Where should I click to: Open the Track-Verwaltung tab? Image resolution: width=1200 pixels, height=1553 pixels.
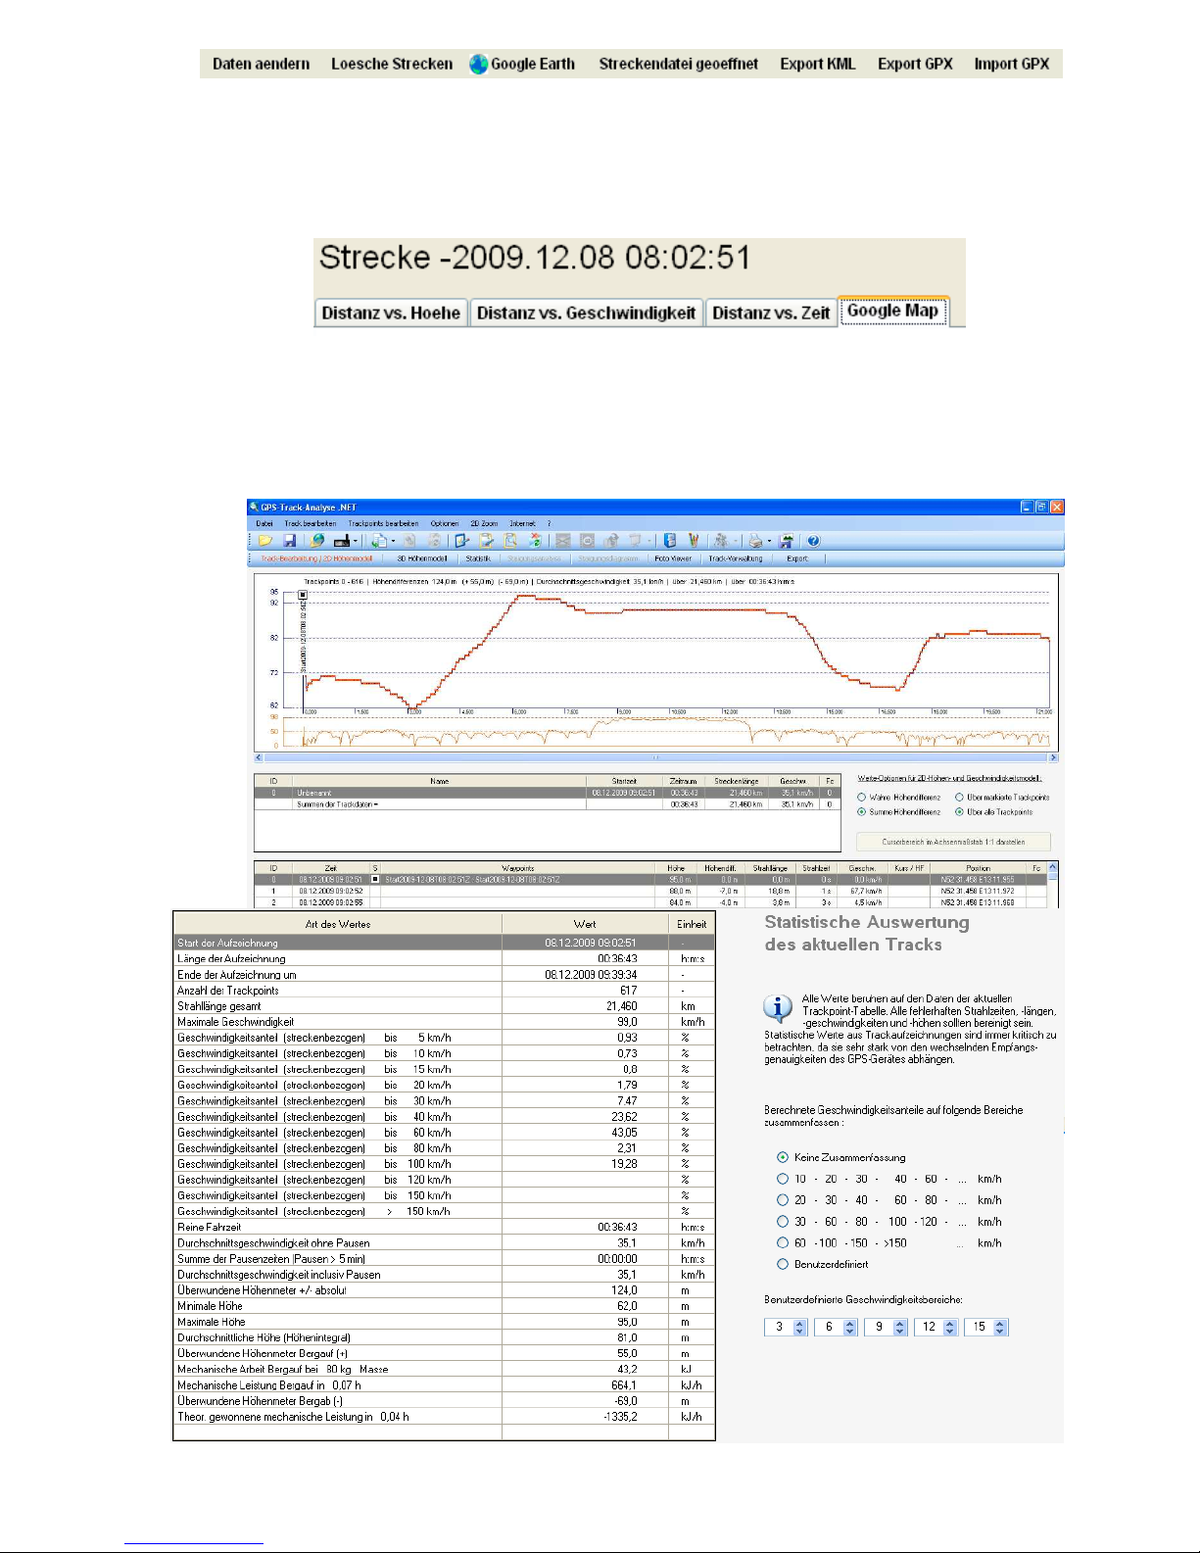pyautogui.click(x=736, y=558)
